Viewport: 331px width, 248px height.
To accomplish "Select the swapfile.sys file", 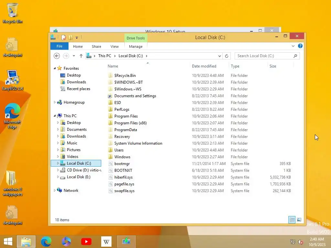I will pos(124,191).
